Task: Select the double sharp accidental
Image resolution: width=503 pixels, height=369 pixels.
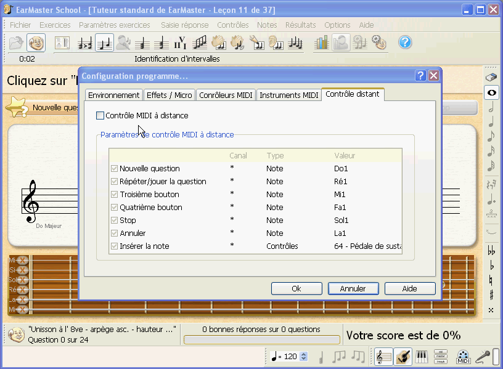Action: pos(491,310)
